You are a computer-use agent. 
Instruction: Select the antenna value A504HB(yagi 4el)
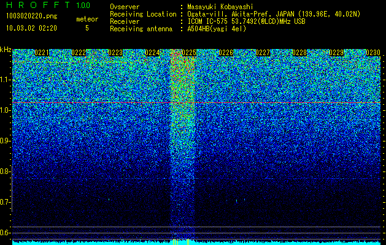pos(217,29)
